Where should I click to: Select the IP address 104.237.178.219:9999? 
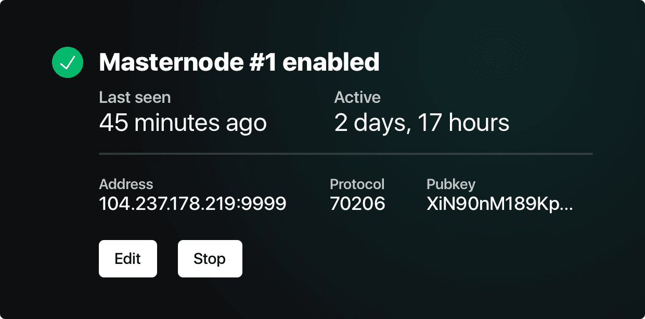[x=192, y=204]
